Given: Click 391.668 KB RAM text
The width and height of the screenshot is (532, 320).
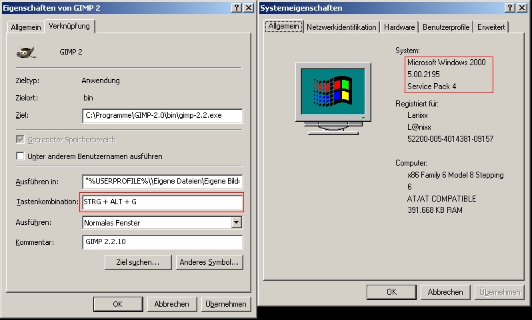Looking at the screenshot, I should tap(435, 210).
